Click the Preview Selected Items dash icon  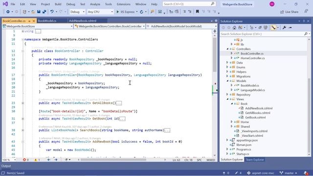coord(290,27)
